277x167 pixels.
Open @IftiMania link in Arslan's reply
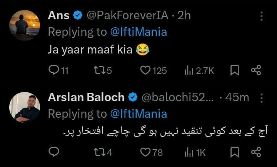click(x=138, y=114)
